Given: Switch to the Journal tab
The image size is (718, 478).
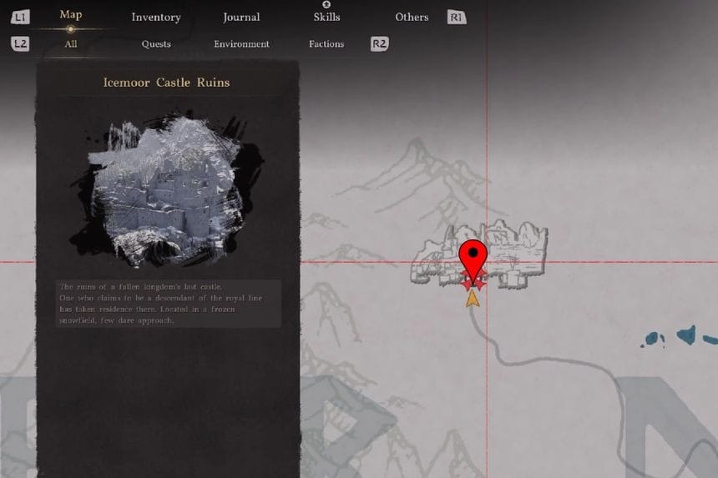Looking at the screenshot, I should click(241, 18).
